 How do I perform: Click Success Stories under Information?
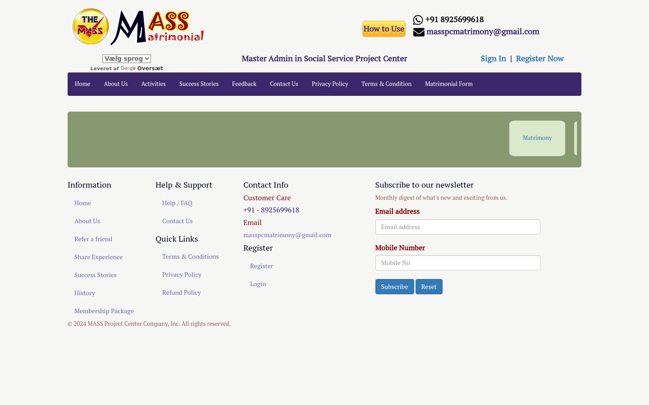(x=96, y=275)
